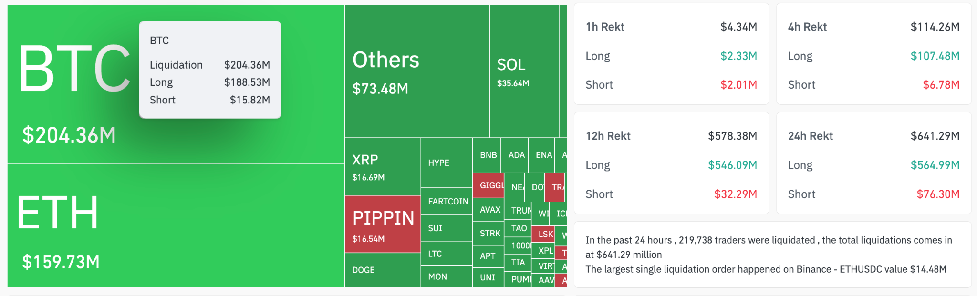Viewport: 977px width, 296px height.
Task: Click the red PIPPIN tile
Action: [x=383, y=224]
